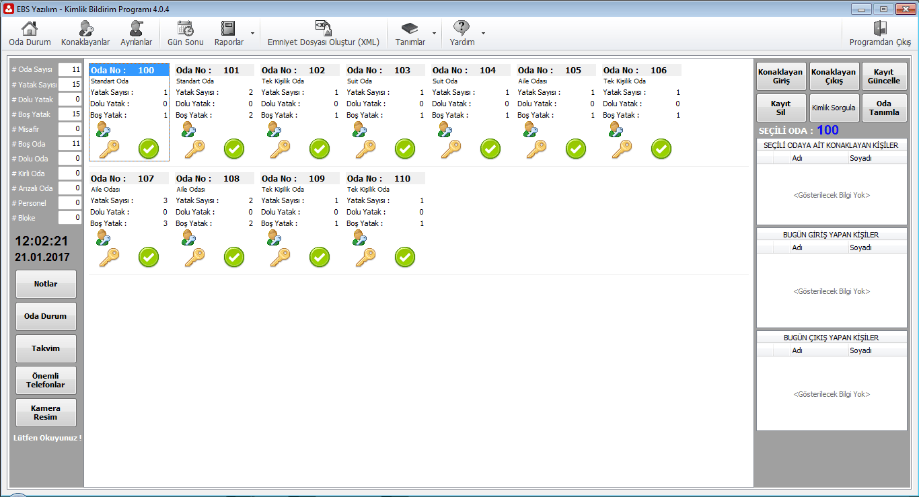Click the Kirli Oda value field
919x497 pixels.
point(70,173)
